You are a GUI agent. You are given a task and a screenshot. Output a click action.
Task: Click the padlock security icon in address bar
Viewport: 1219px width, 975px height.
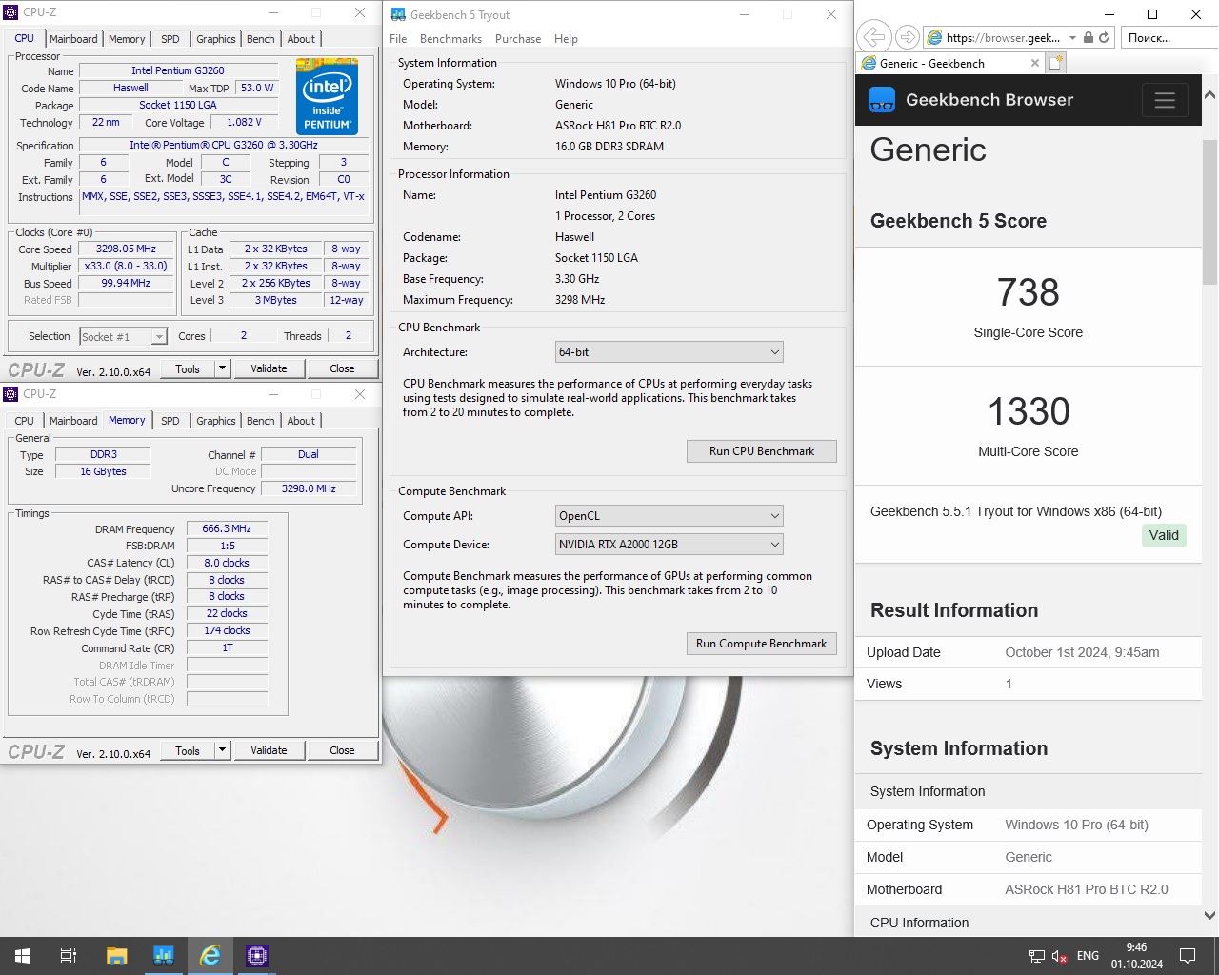point(1088,37)
